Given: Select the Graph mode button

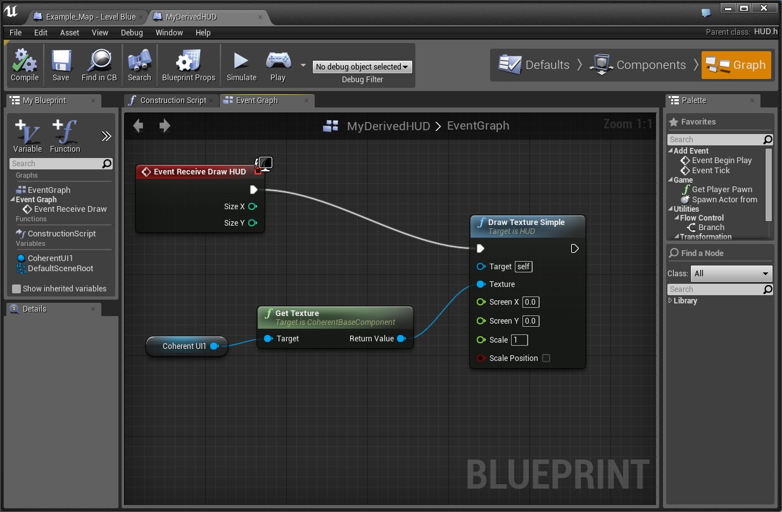Looking at the screenshot, I should 736,64.
